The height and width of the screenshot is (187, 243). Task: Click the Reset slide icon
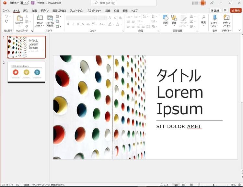[57, 21]
